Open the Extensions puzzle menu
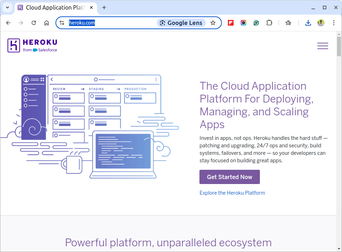The height and width of the screenshot is (252, 342). pos(269,23)
